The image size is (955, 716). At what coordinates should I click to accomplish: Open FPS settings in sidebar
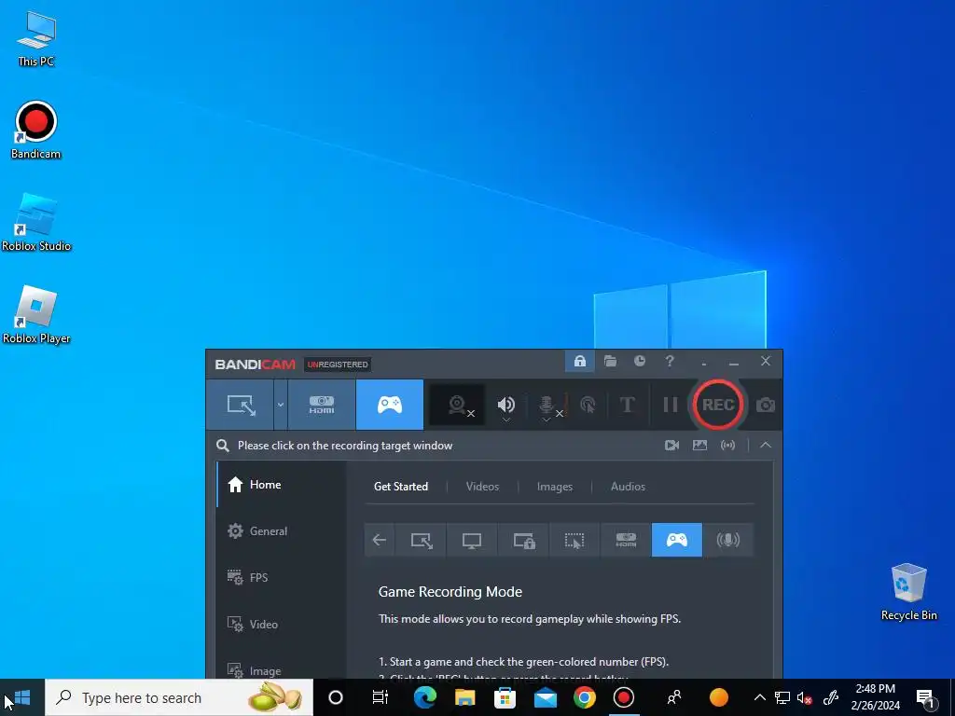[282, 578]
